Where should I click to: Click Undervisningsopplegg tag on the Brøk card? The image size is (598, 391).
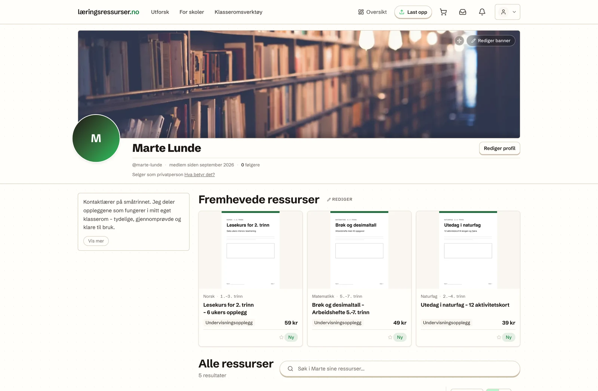[x=338, y=323]
